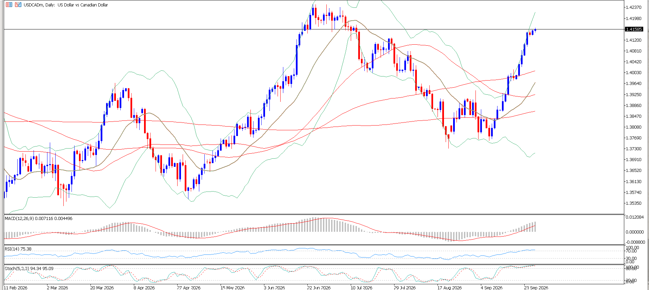Click the 3 Jun 2026 date label
Viewport: 649px width, 290px height.
tap(275, 288)
